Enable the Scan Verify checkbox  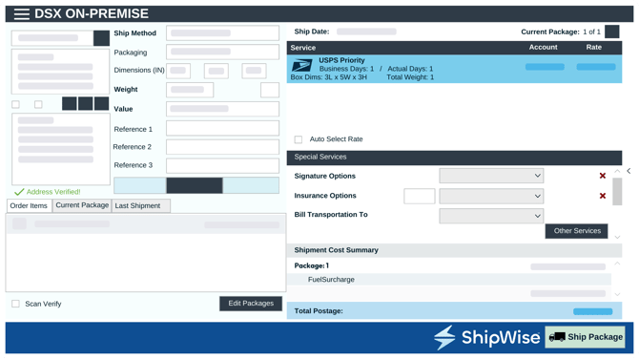(15, 304)
